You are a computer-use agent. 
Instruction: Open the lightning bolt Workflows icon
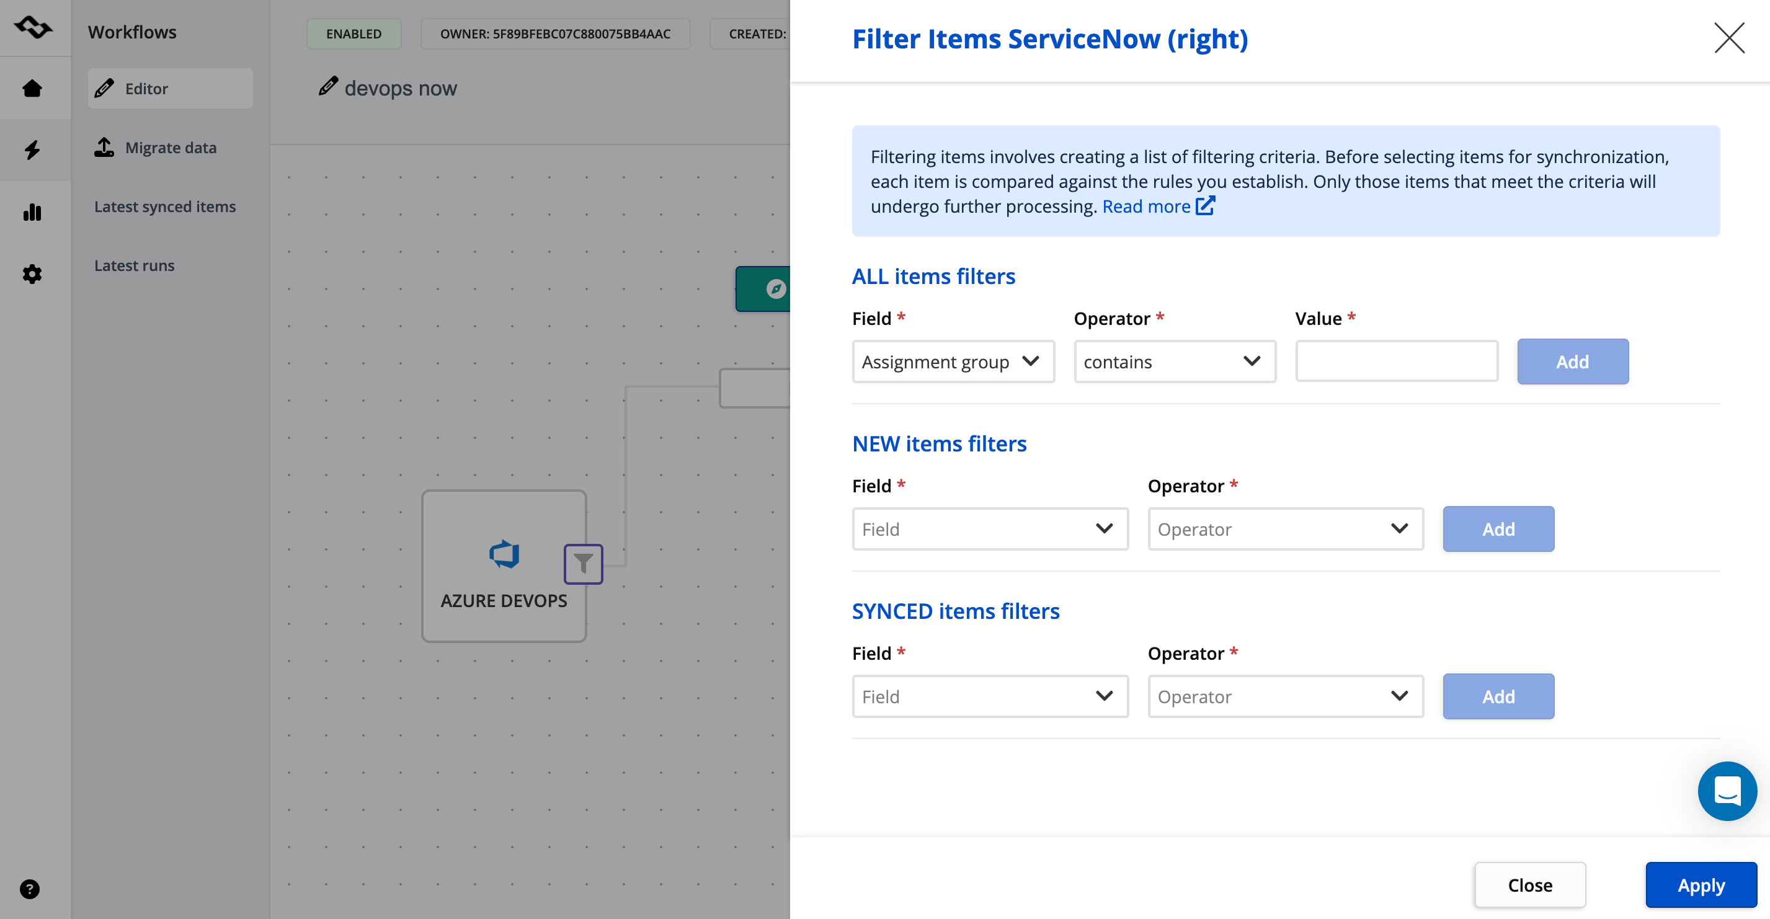pos(32,149)
